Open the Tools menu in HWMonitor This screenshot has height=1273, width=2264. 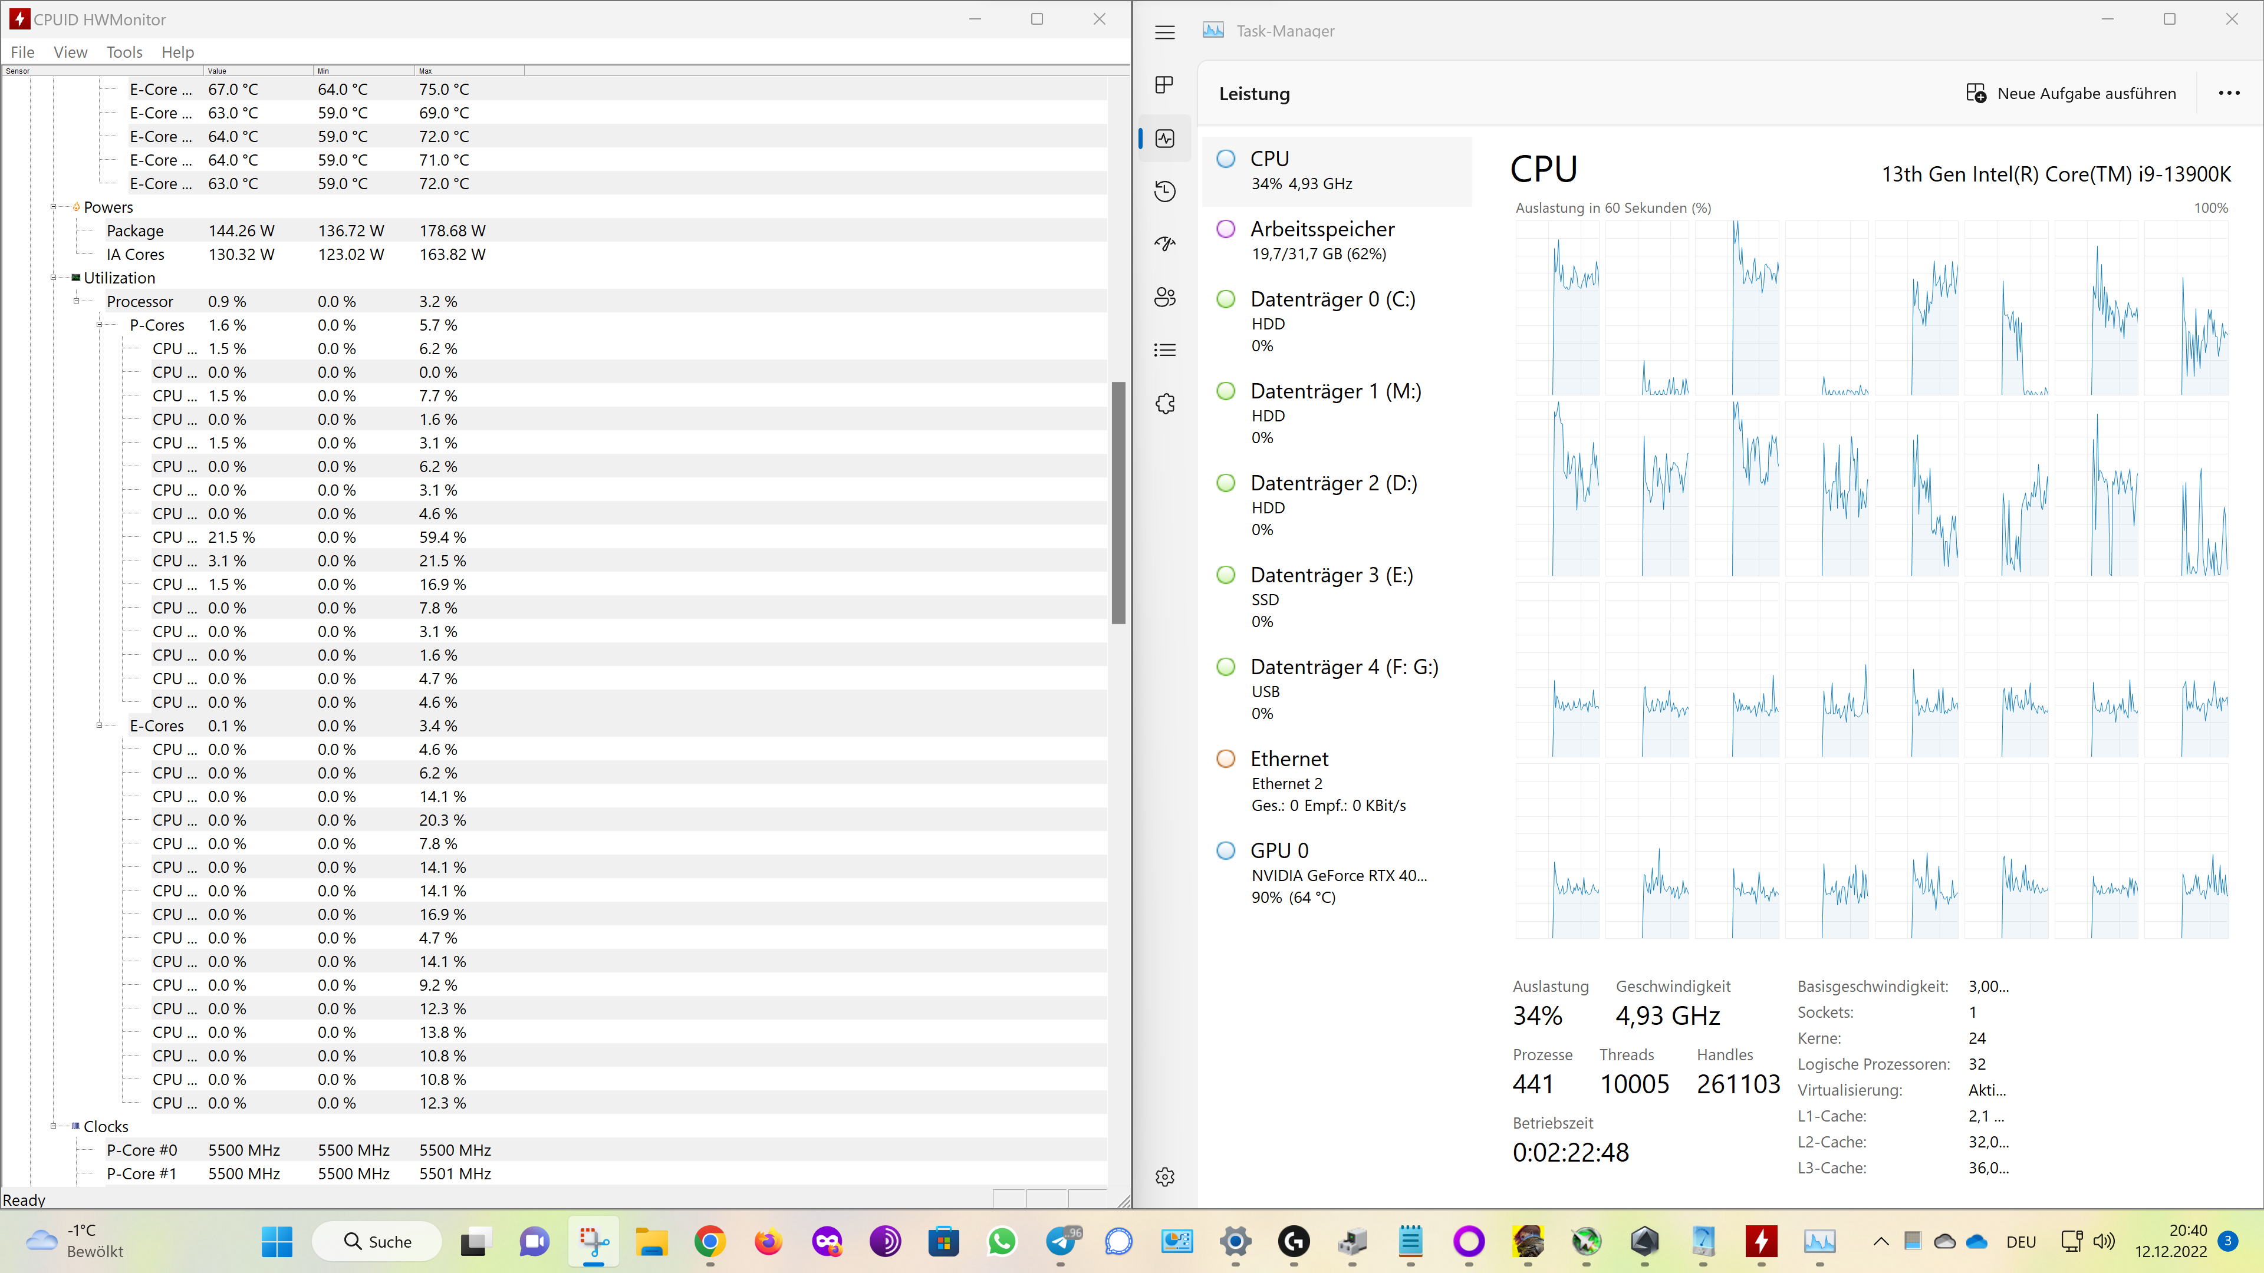(x=124, y=52)
